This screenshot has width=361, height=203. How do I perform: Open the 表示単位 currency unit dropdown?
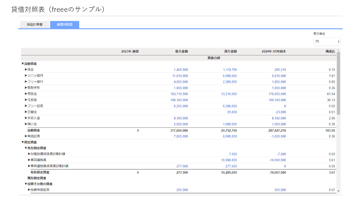point(327,42)
